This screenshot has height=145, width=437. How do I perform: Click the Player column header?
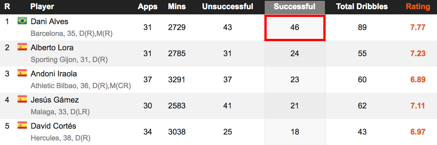[x=42, y=7]
